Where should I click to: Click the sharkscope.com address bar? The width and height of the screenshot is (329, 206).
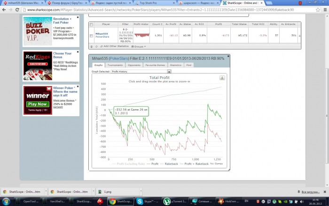(168, 10)
